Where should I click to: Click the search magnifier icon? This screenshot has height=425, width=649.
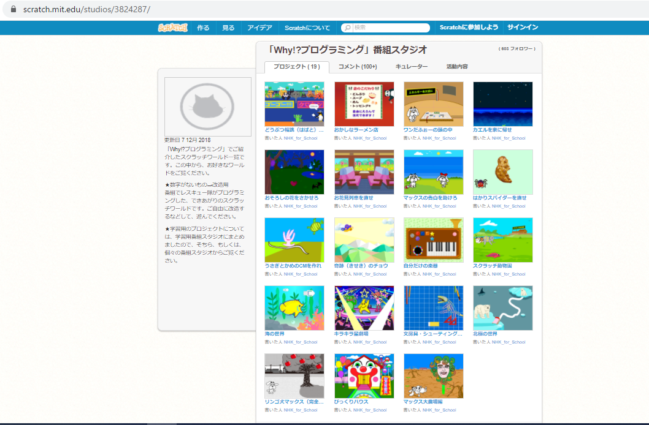tap(348, 28)
